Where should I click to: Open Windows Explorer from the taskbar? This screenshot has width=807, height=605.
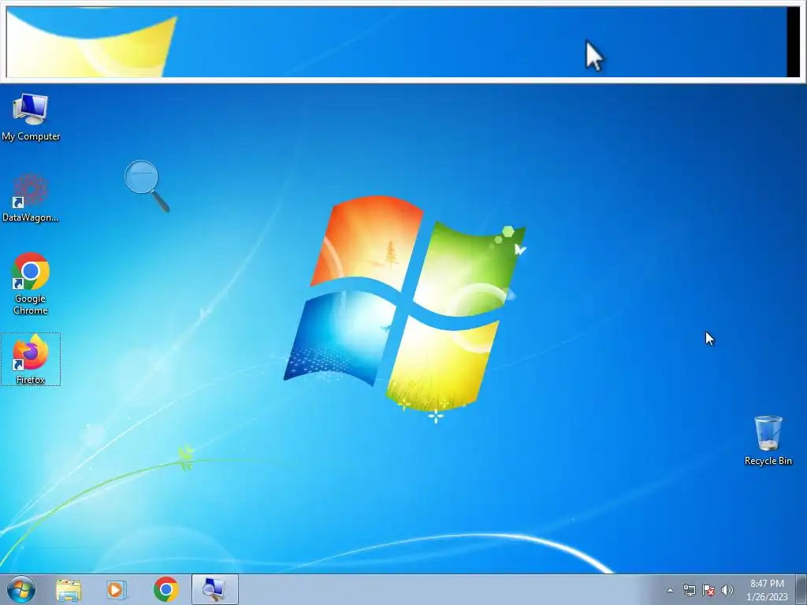pos(69,590)
